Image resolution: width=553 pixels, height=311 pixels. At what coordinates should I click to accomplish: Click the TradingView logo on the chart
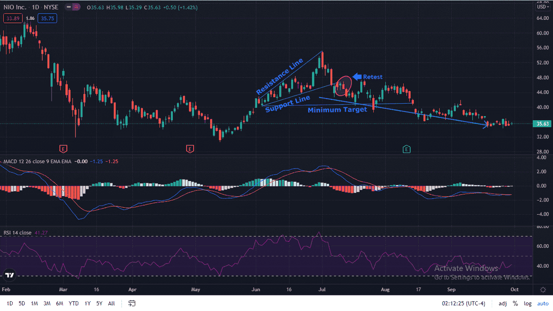9,275
